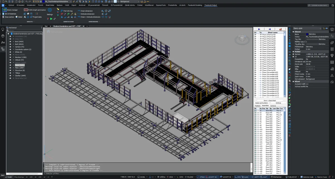Click the Save + close sheet button
This screenshot has width=335, height=179.
270,100
